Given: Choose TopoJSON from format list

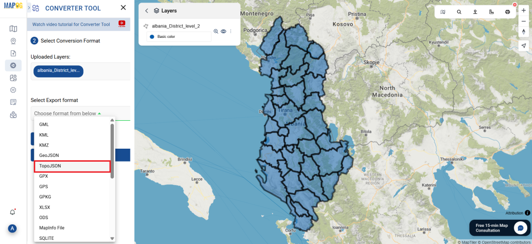Looking at the screenshot, I should 73,166.
